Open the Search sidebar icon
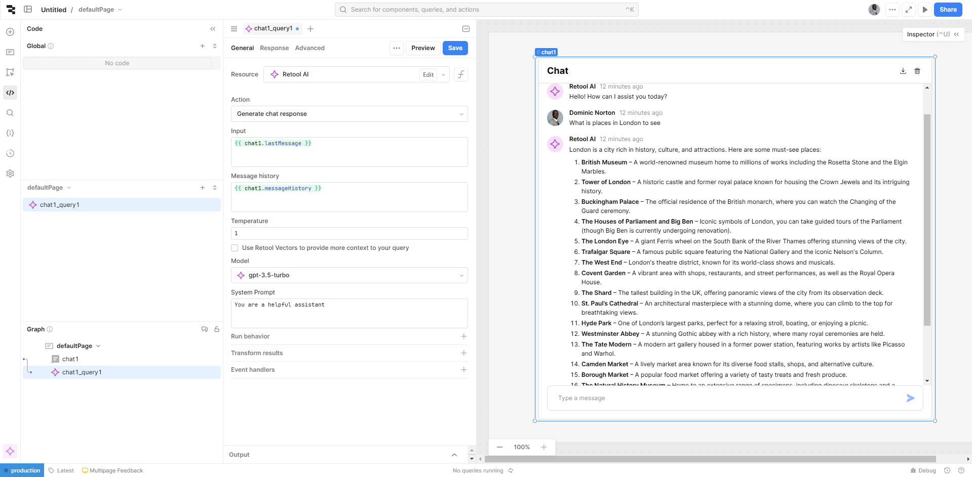 tap(10, 113)
